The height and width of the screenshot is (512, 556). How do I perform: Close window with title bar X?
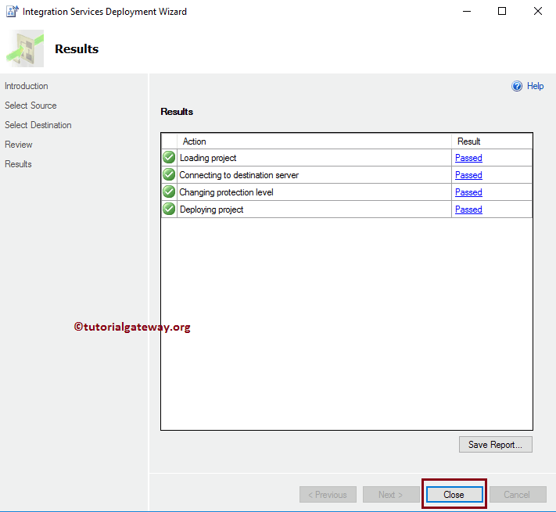tap(537, 12)
